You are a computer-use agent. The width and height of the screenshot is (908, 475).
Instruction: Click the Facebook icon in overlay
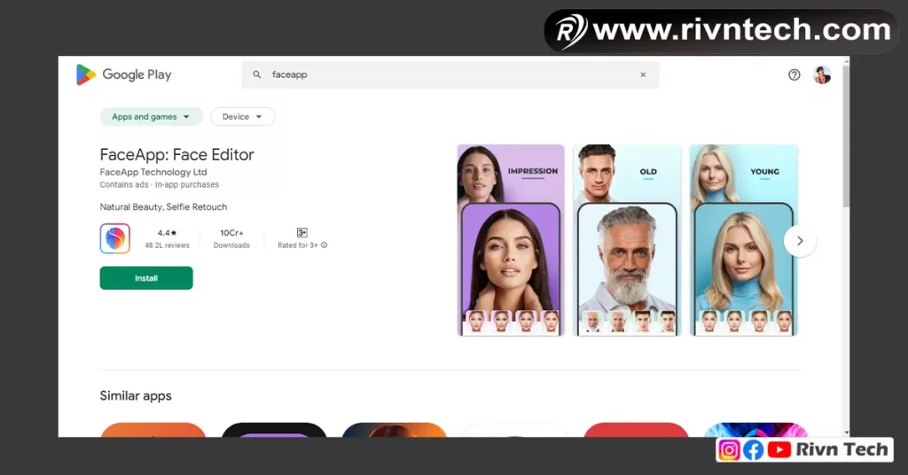753,449
